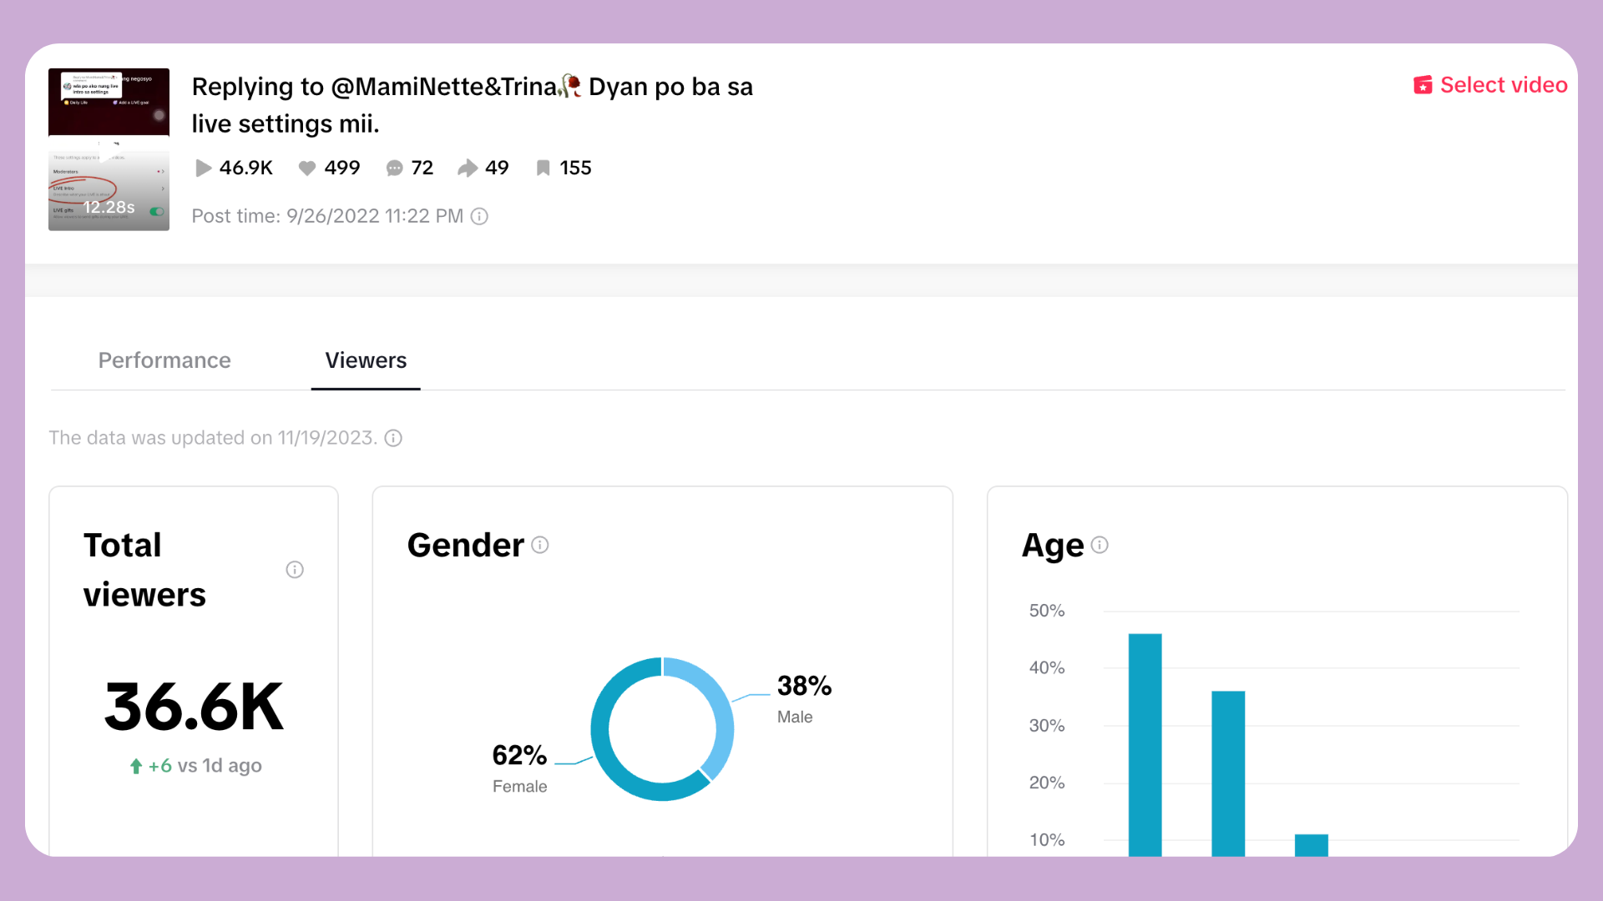The height and width of the screenshot is (901, 1603).
Task: Click the play count views icon
Action: coord(203,169)
